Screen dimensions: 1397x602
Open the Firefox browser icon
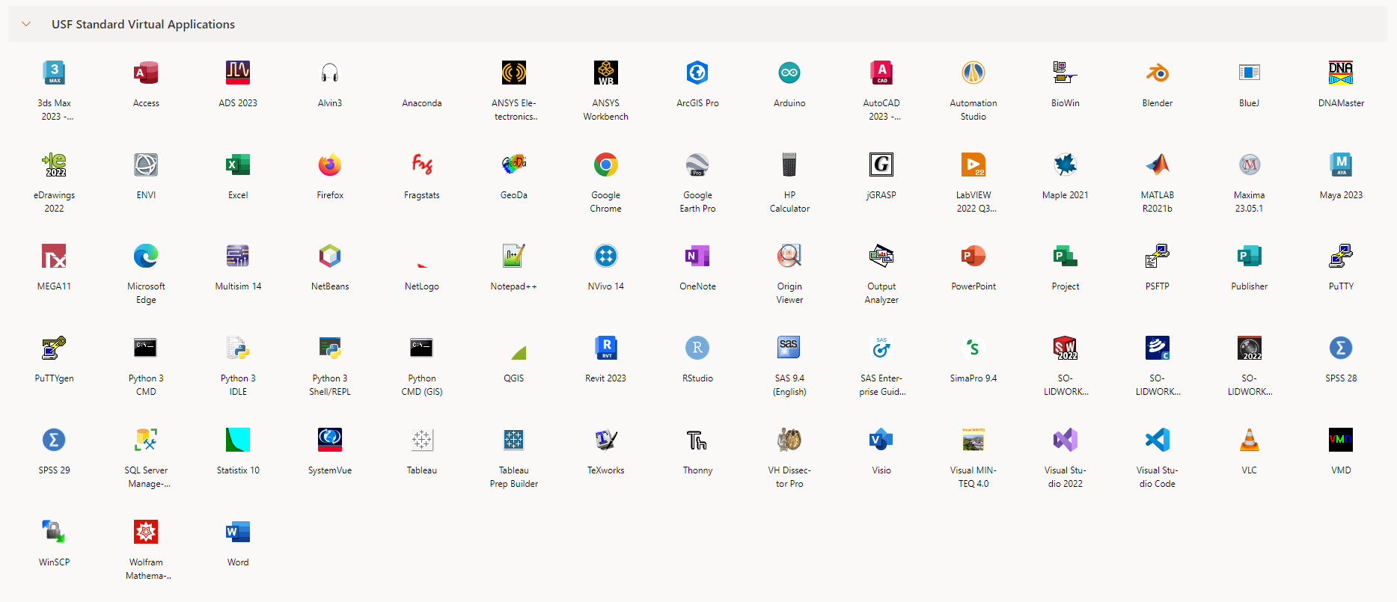click(330, 165)
